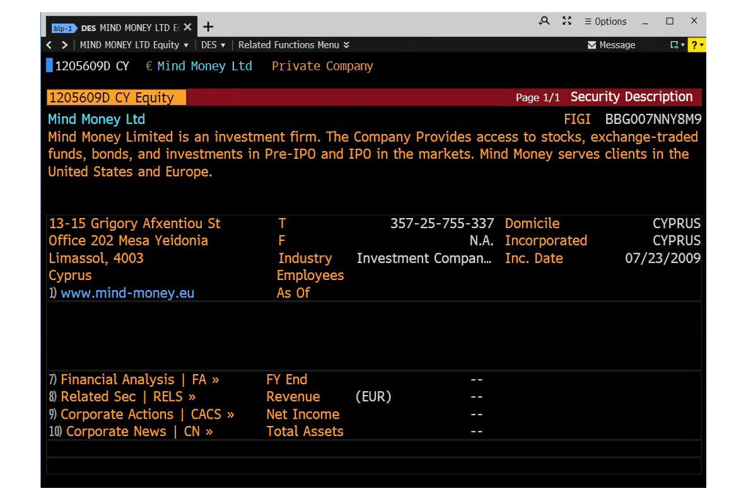748x498 pixels.
Task: Close the terminal window
Action: 694,21
